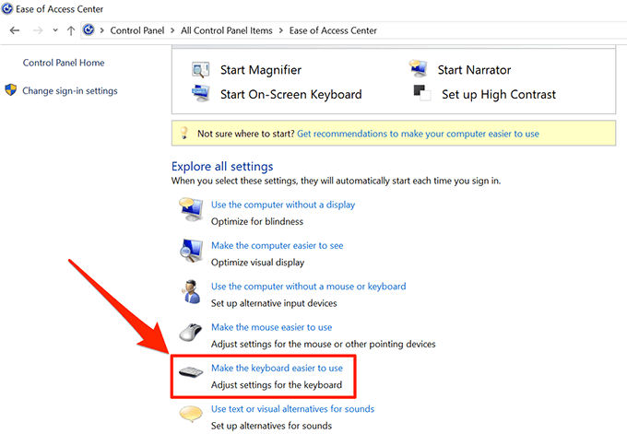Open Control Panel Home
Screen dimensions: 627x434
pos(64,63)
